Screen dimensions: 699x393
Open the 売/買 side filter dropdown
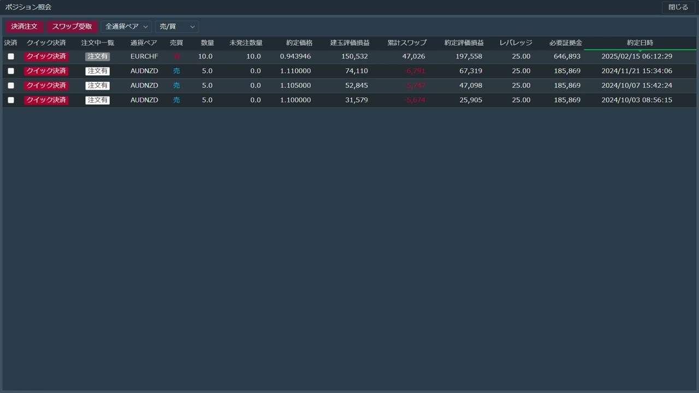tap(176, 27)
